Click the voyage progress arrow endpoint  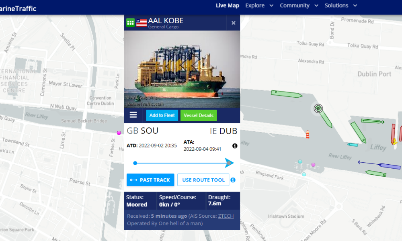pos(229,163)
